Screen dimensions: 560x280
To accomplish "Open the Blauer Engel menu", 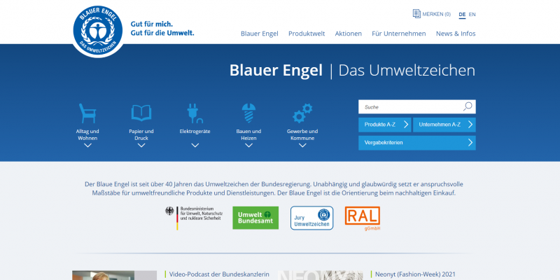I will pos(259,34).
